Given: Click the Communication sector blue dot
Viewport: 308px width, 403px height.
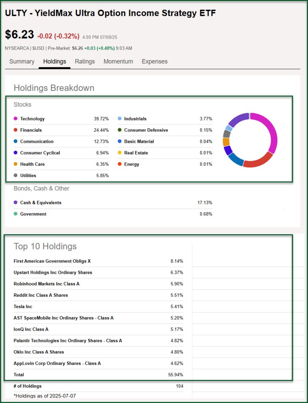Looking at the screenshot, I should 16,141.
